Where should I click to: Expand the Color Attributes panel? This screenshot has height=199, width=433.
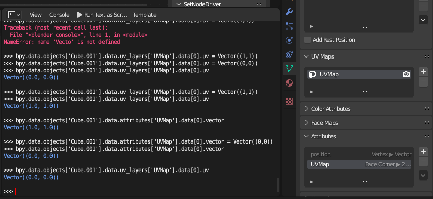click(306, 109)
